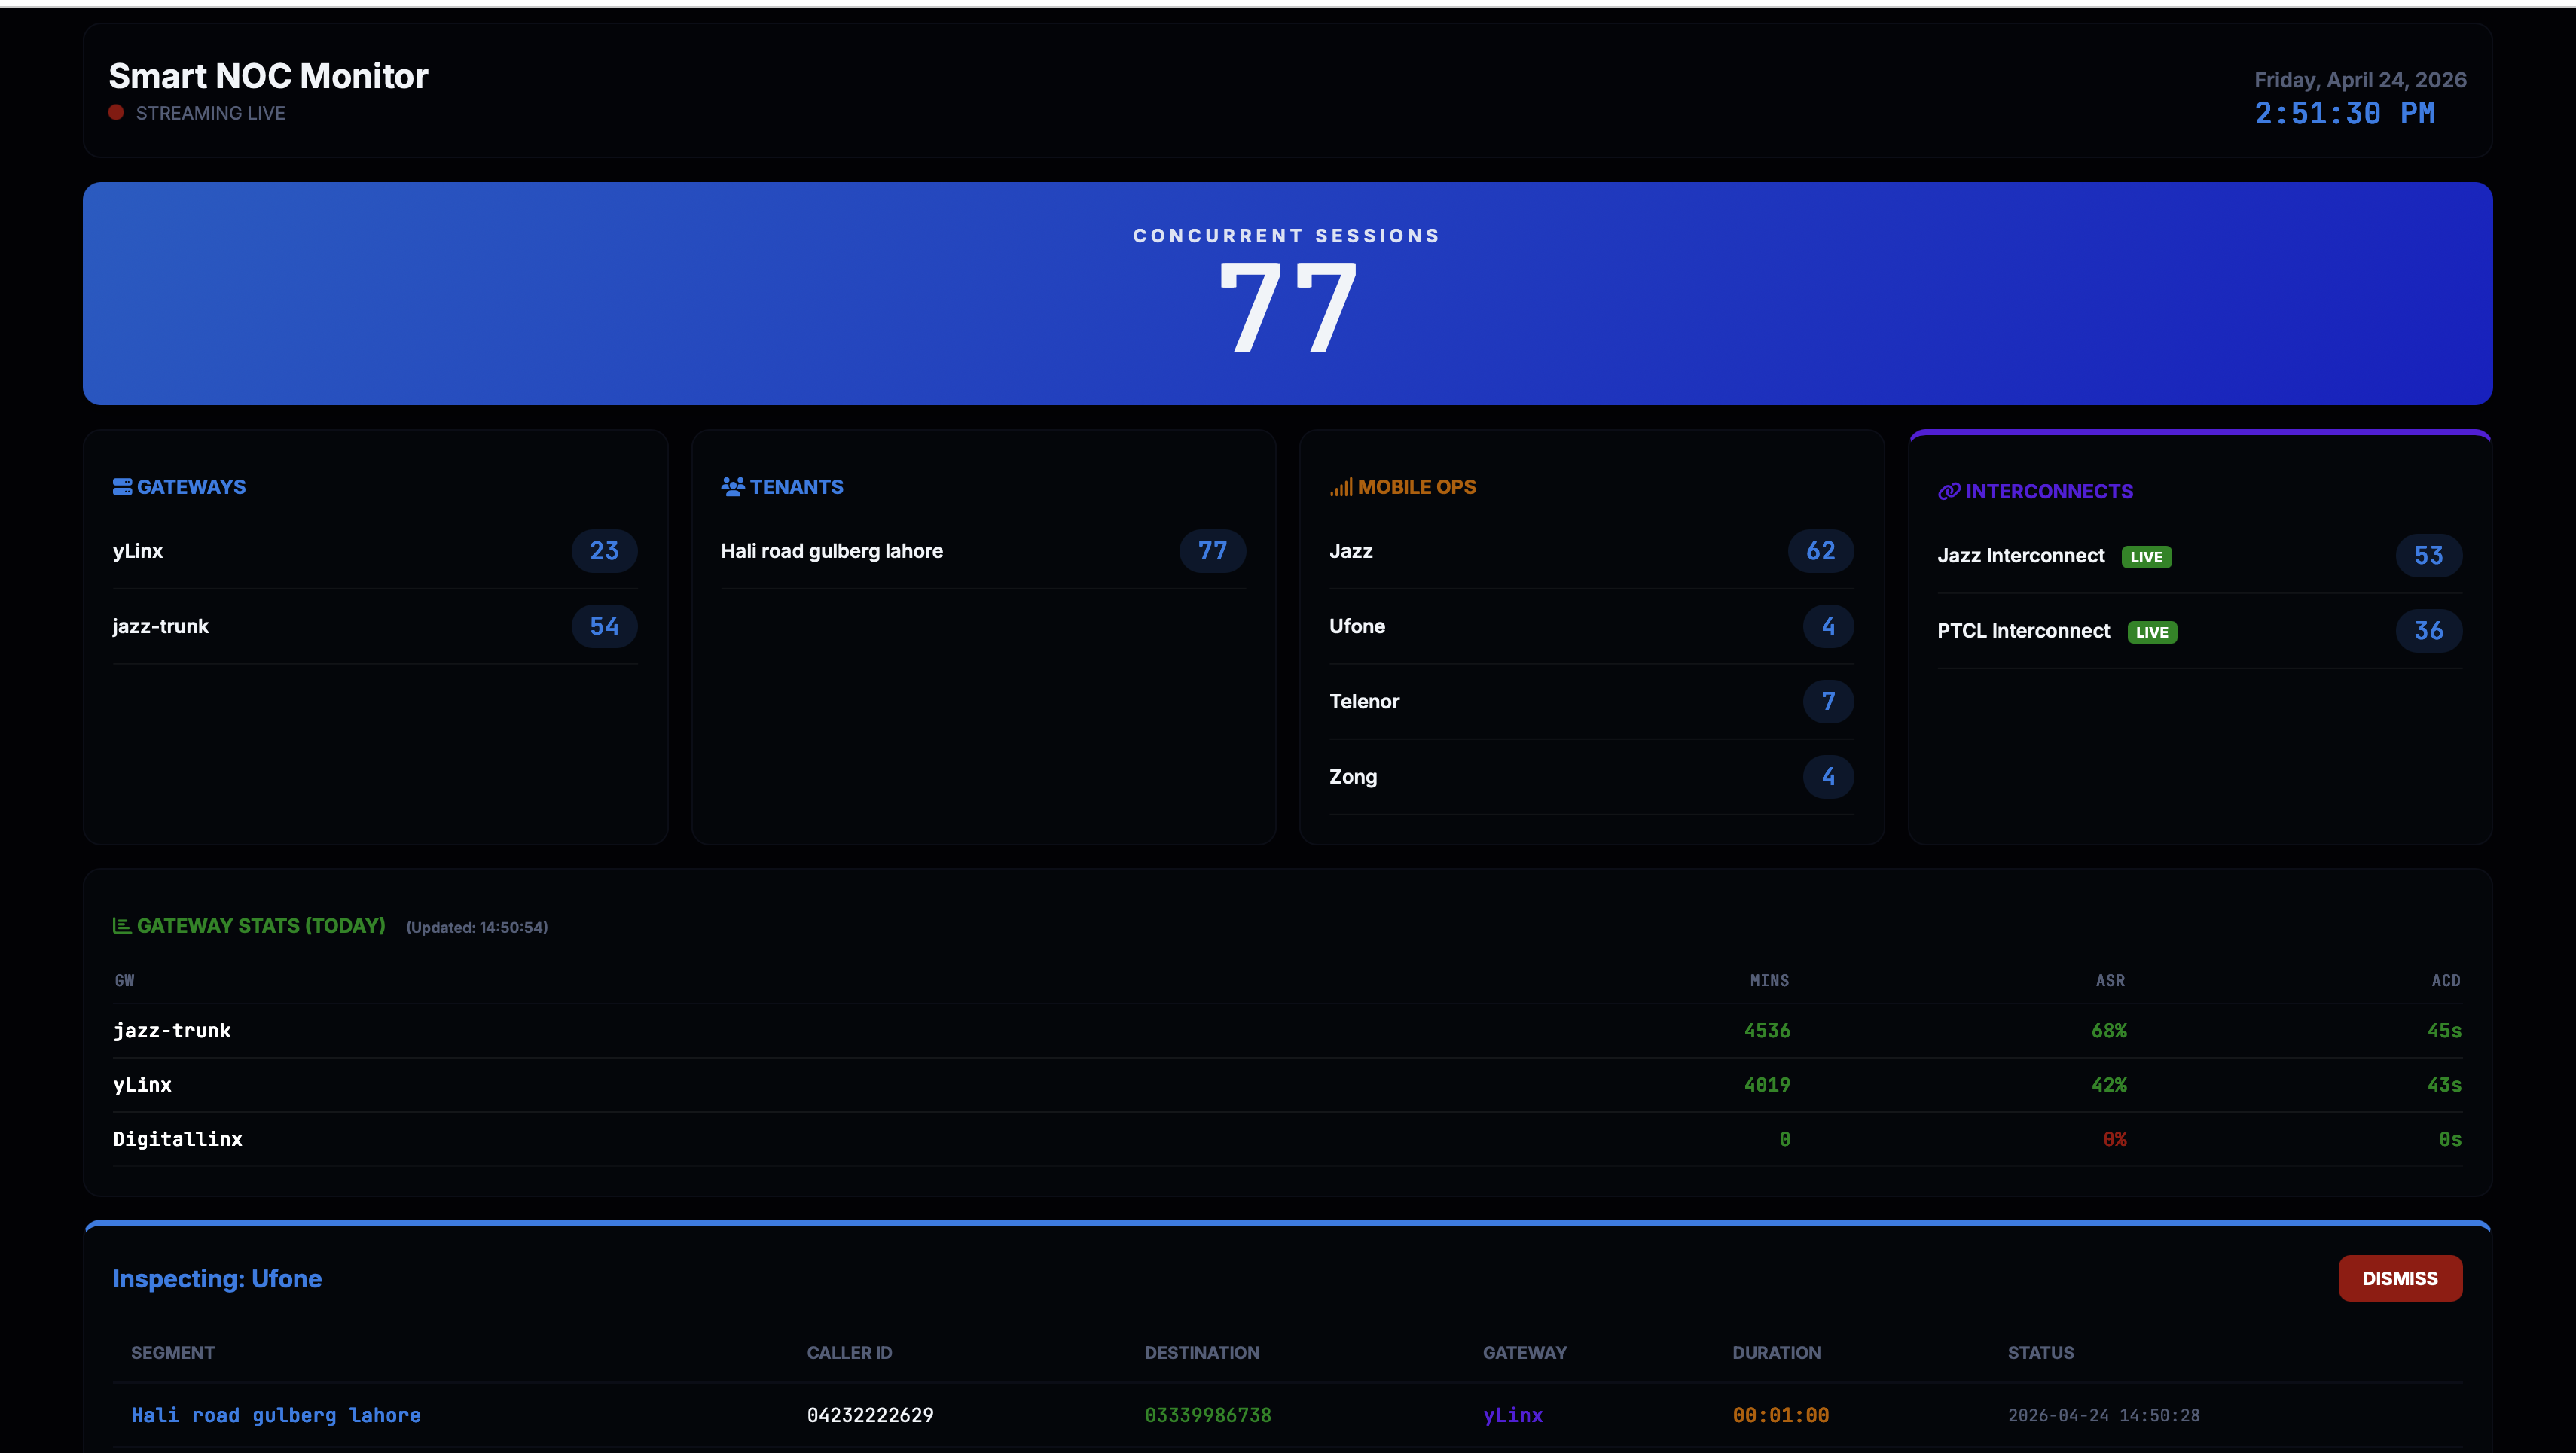Inspect the Zong mobile operator row

(1591, 776)
